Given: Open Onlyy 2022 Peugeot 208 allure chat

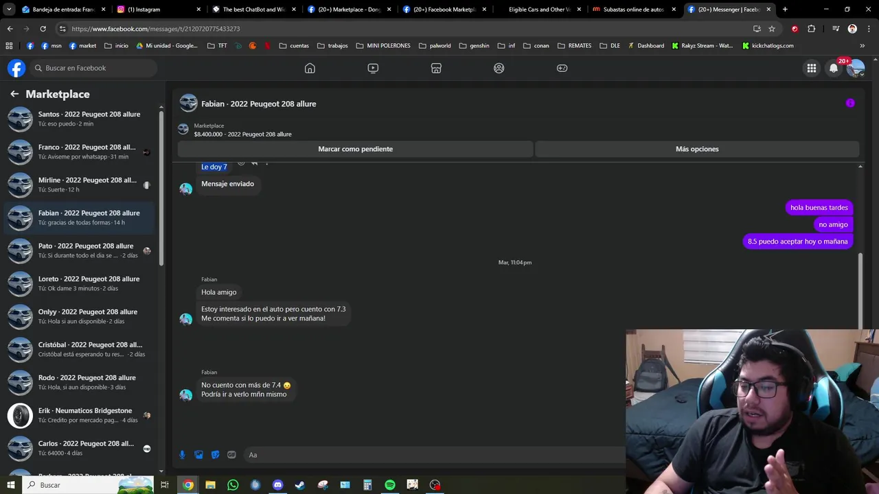Looking at the screenshot, I should (80, 316).
